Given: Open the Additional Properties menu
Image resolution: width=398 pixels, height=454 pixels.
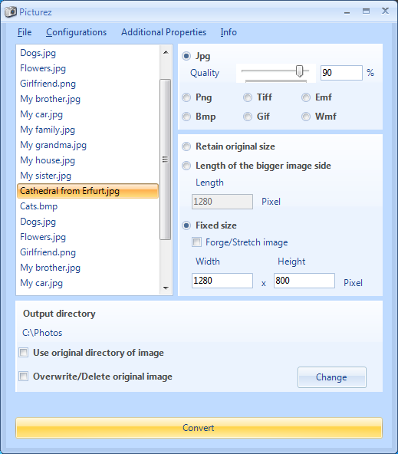Looking at the screenshot, I should [x=163, y=32].
